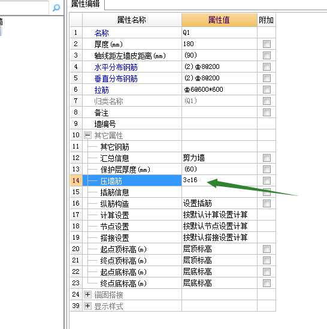Viewport: 327px width, 329px height.
Task: Open the 属性编辑 tab
Action: coord(86,4)
